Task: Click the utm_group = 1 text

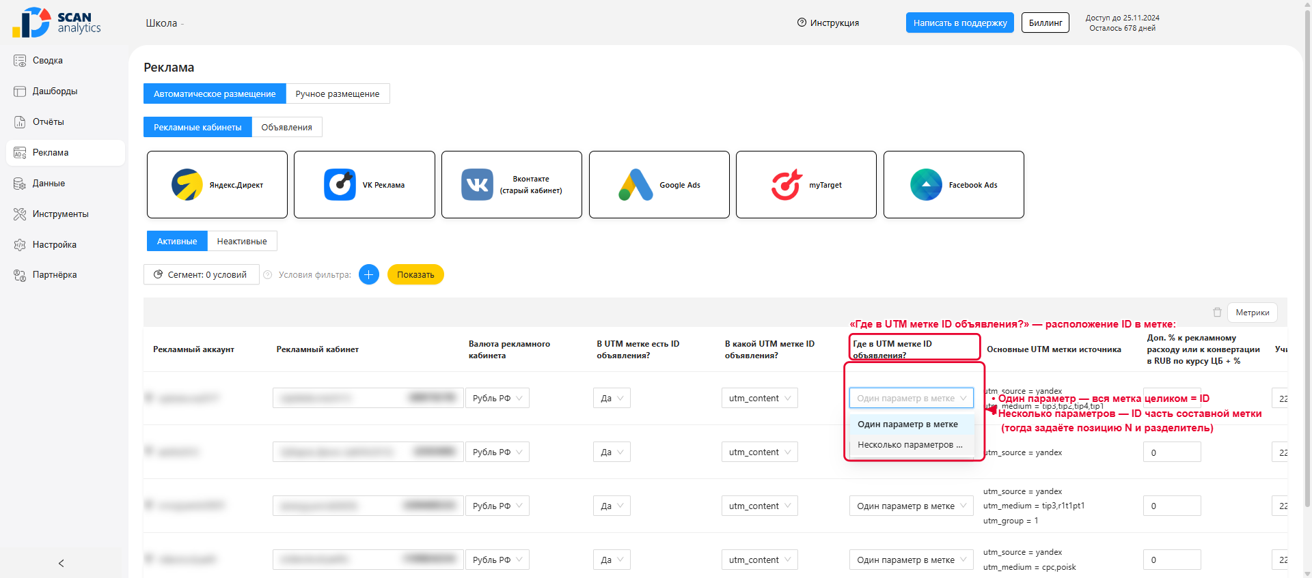Action: 1011,521
